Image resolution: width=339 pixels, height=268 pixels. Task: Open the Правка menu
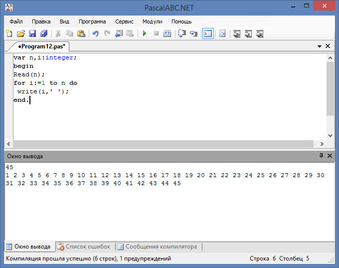click(x=41, y=21)
